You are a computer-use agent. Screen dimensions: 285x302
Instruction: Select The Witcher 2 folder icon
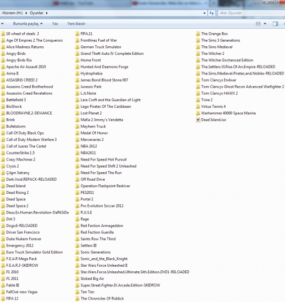pos(198,54)
